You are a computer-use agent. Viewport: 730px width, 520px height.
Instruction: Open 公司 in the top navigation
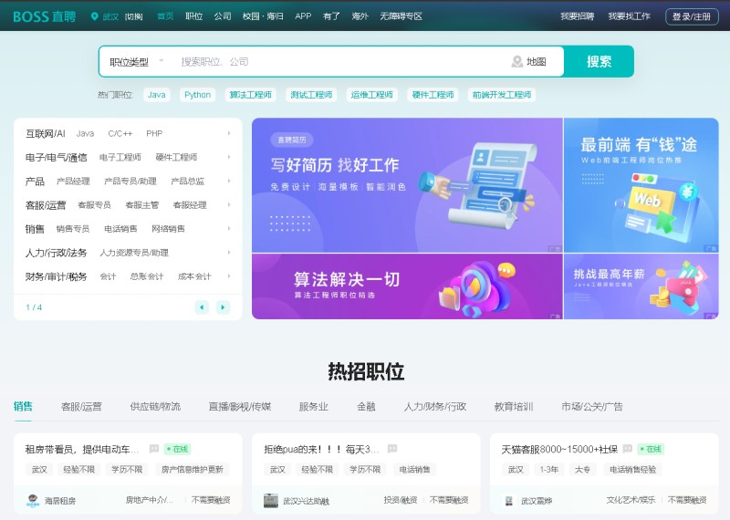pyautogui.click(x=223, y=16)
